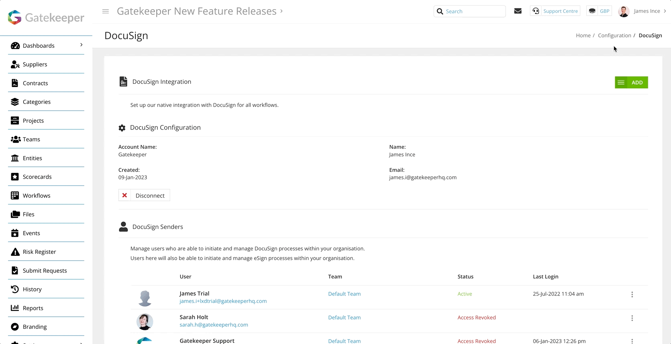Click the Entities bank icon
Image resolution: width=671 pixels, height=344 pixels.
pos(15,158)
